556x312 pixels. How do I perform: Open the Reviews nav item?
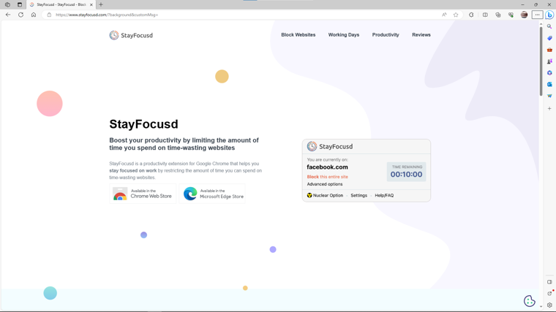tap(421, 34)
